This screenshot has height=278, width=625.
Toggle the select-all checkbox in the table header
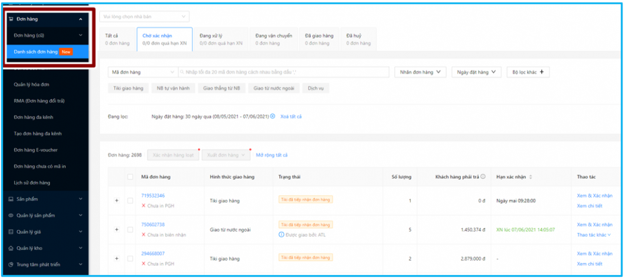130,177
